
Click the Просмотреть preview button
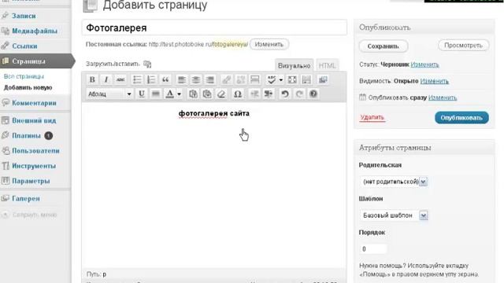[x=464, y=46]
